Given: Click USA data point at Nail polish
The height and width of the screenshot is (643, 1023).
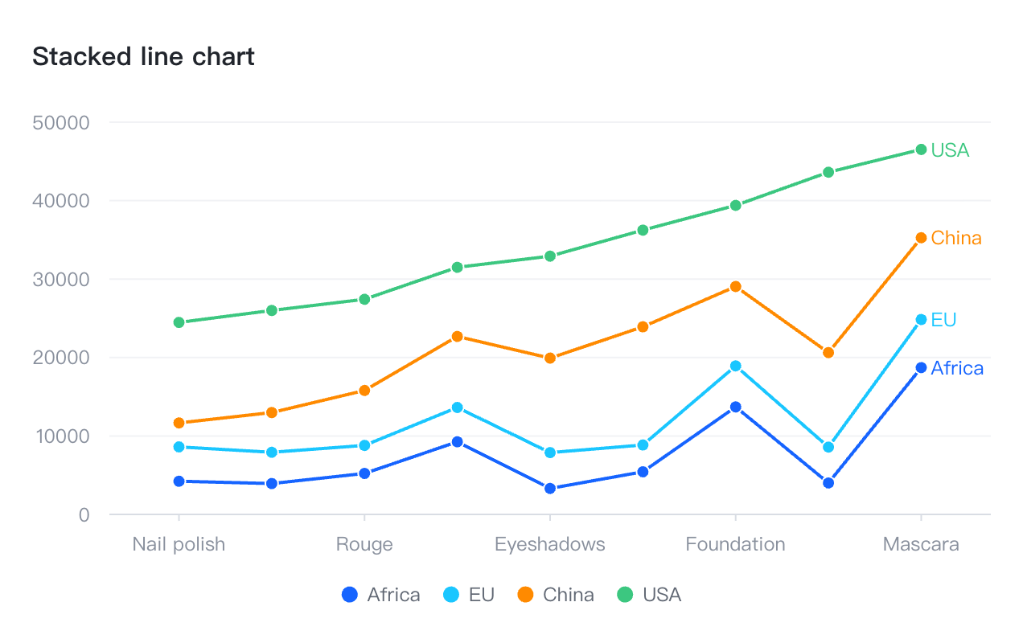Looking at the screenshot, I should 179,322.
